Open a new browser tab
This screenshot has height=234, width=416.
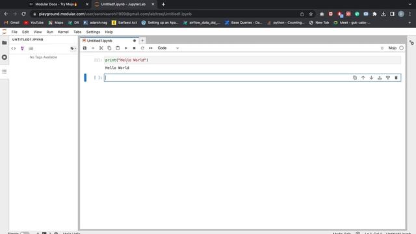[x=163, y=5]
